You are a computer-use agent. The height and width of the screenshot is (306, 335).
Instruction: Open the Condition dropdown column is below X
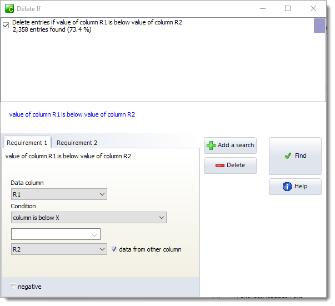tap(89, 218)
